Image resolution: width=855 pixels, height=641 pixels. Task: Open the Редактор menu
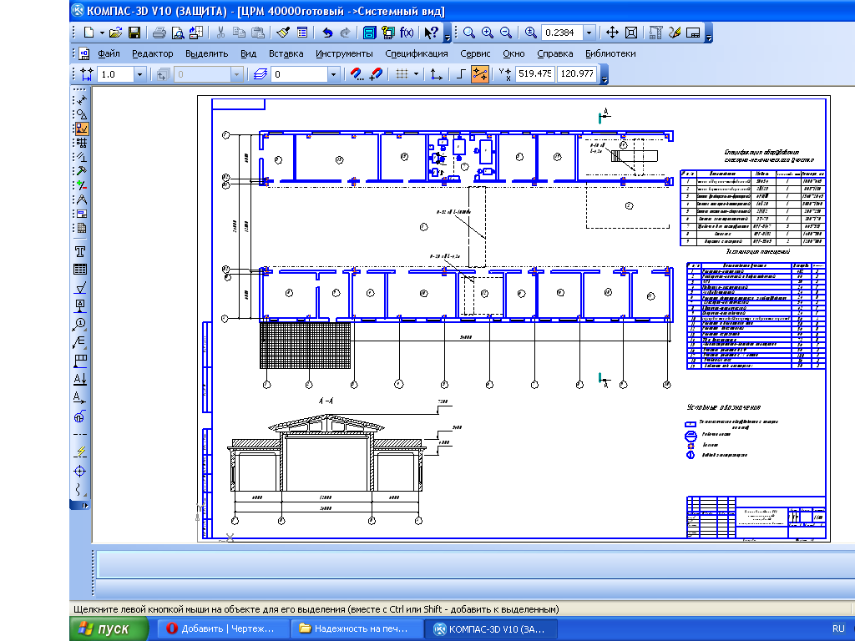click(x=153, y=53)
